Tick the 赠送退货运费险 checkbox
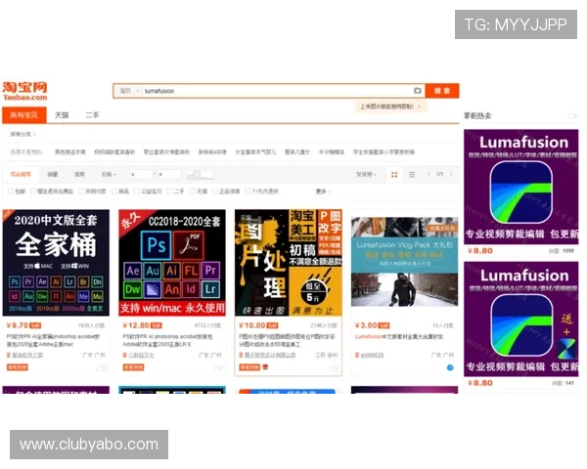This screenshot has width=587, height=469. coord(33,192)
